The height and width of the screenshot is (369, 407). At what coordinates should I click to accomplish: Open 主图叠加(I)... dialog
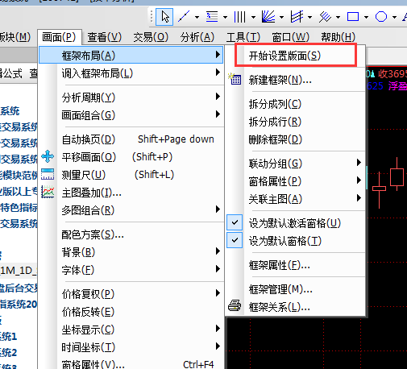click(131, 193)
